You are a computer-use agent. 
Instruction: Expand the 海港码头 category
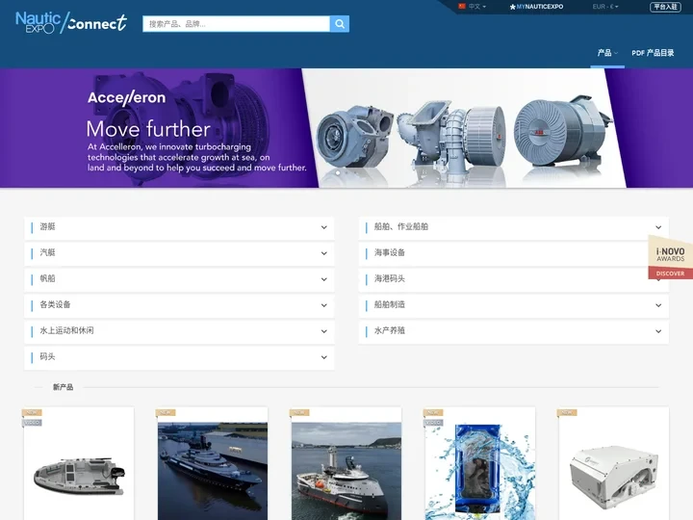point(514,279)
